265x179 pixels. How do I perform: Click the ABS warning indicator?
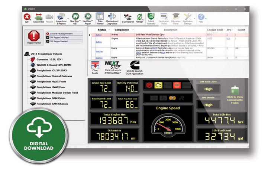172,98
